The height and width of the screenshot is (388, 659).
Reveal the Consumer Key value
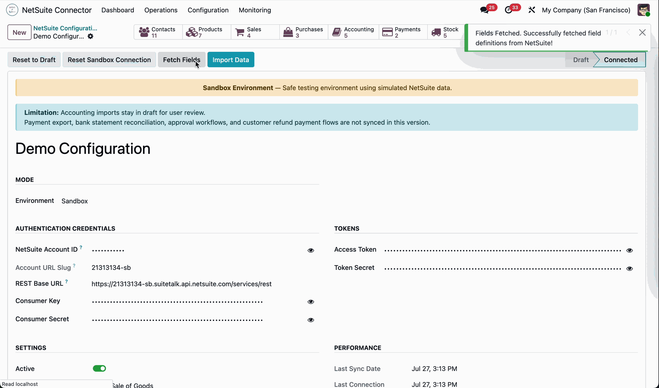point(311,302)
